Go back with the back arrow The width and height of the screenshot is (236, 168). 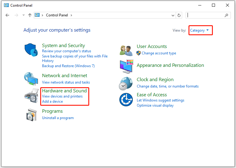click(7, 15)
